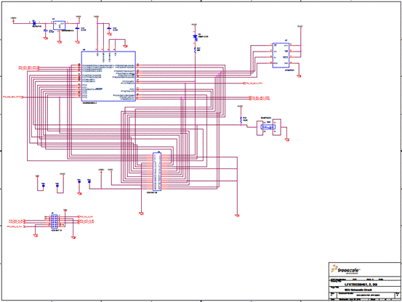Click the ground symbol below the tall header
Screen dimensions: 402x302
[x=141, y=213]
